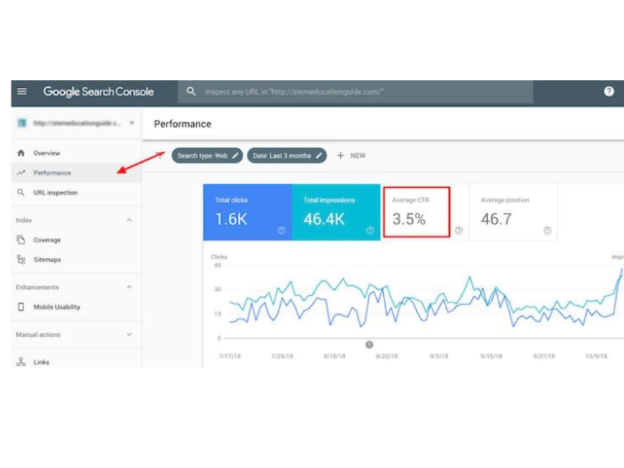Click the 7/17/18 date axis label
The image size is (624, 468).
point(230,356)
